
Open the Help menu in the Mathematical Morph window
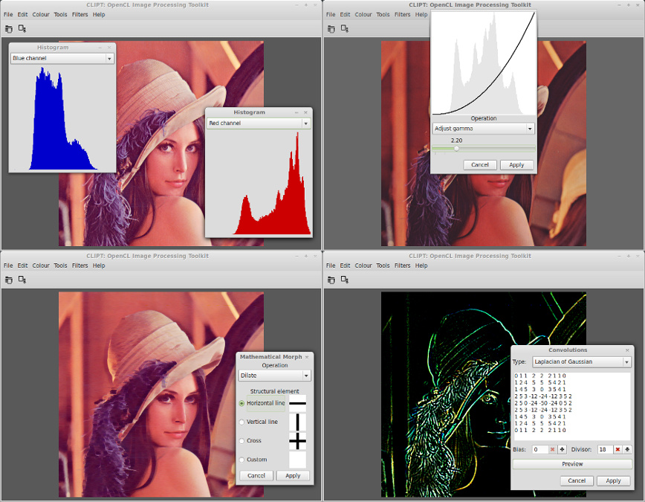pos(99,266)
